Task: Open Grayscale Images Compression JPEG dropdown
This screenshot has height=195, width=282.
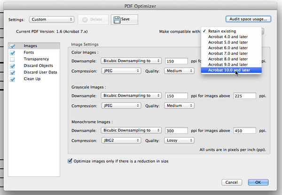Action: point(121,105)
